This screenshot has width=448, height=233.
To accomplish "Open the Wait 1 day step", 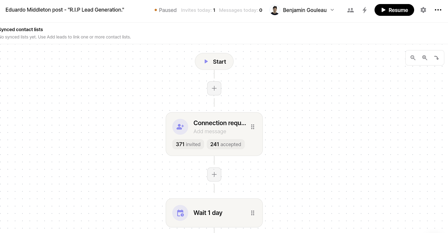I will click(214, 213).
